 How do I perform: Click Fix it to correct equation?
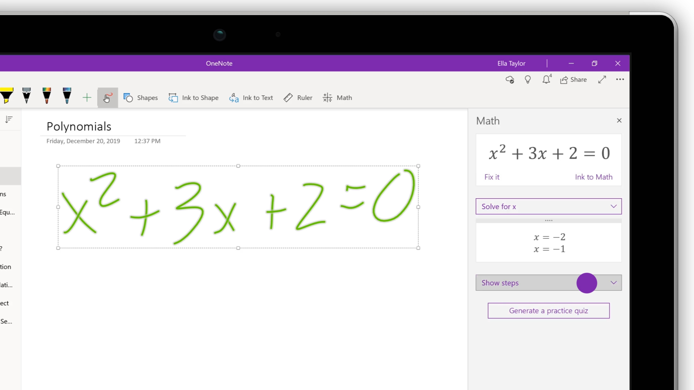(492, 177)
